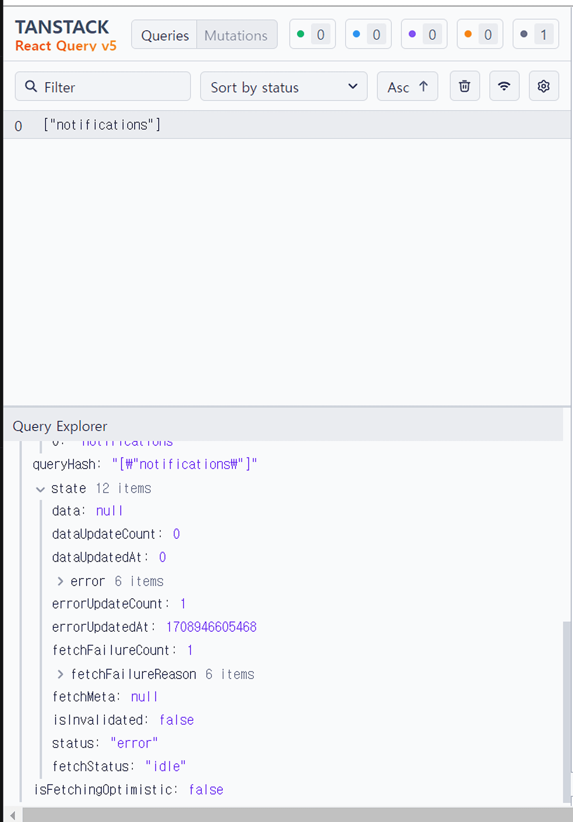Select the ["notifications"] query row
573x822 pixels.
pyautogui.click(x=287, y=125)
